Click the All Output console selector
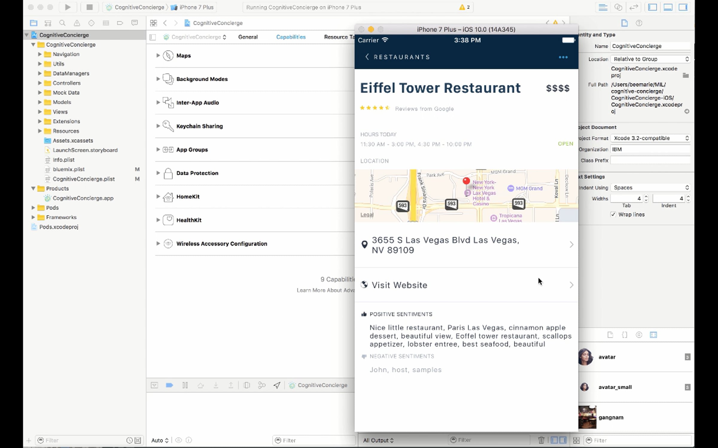Viewport: 718px width, 448px height. (378, 440)
